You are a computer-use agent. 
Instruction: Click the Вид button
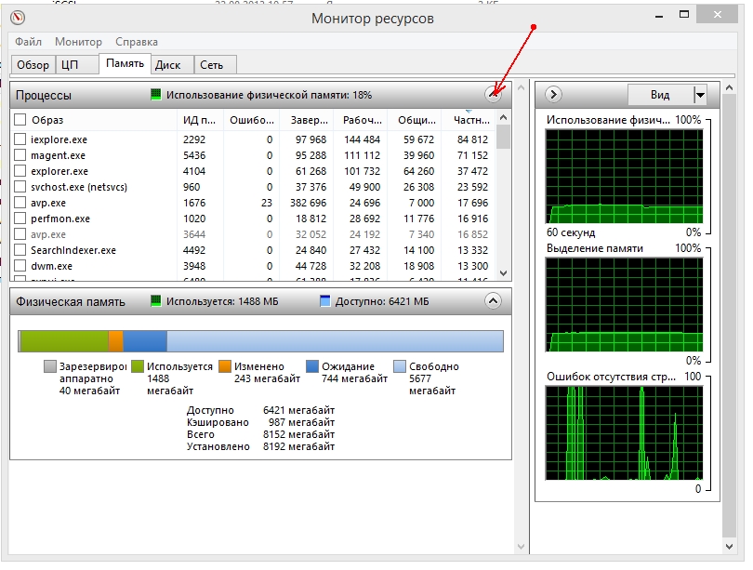[659, 95]
